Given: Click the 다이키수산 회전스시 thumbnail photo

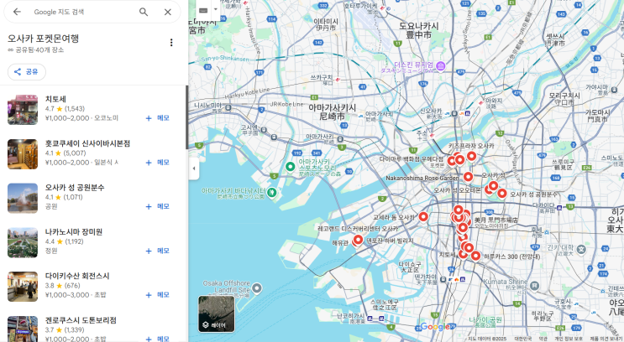Looking at the screenshot, I should (x=23, y=286).
